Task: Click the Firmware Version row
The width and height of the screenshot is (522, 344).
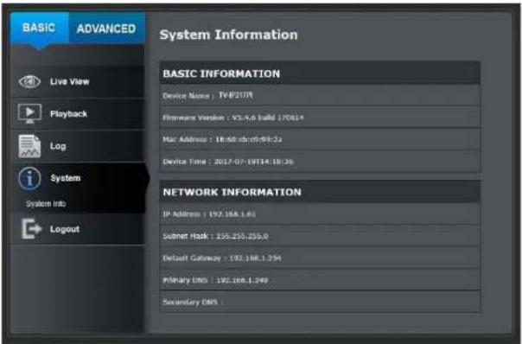Action: click(320, 118)
